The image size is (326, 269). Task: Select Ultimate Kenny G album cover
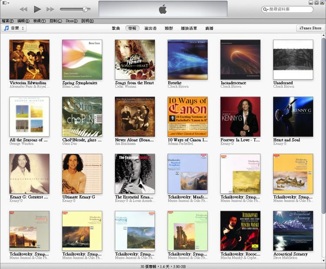click(82, 174)
